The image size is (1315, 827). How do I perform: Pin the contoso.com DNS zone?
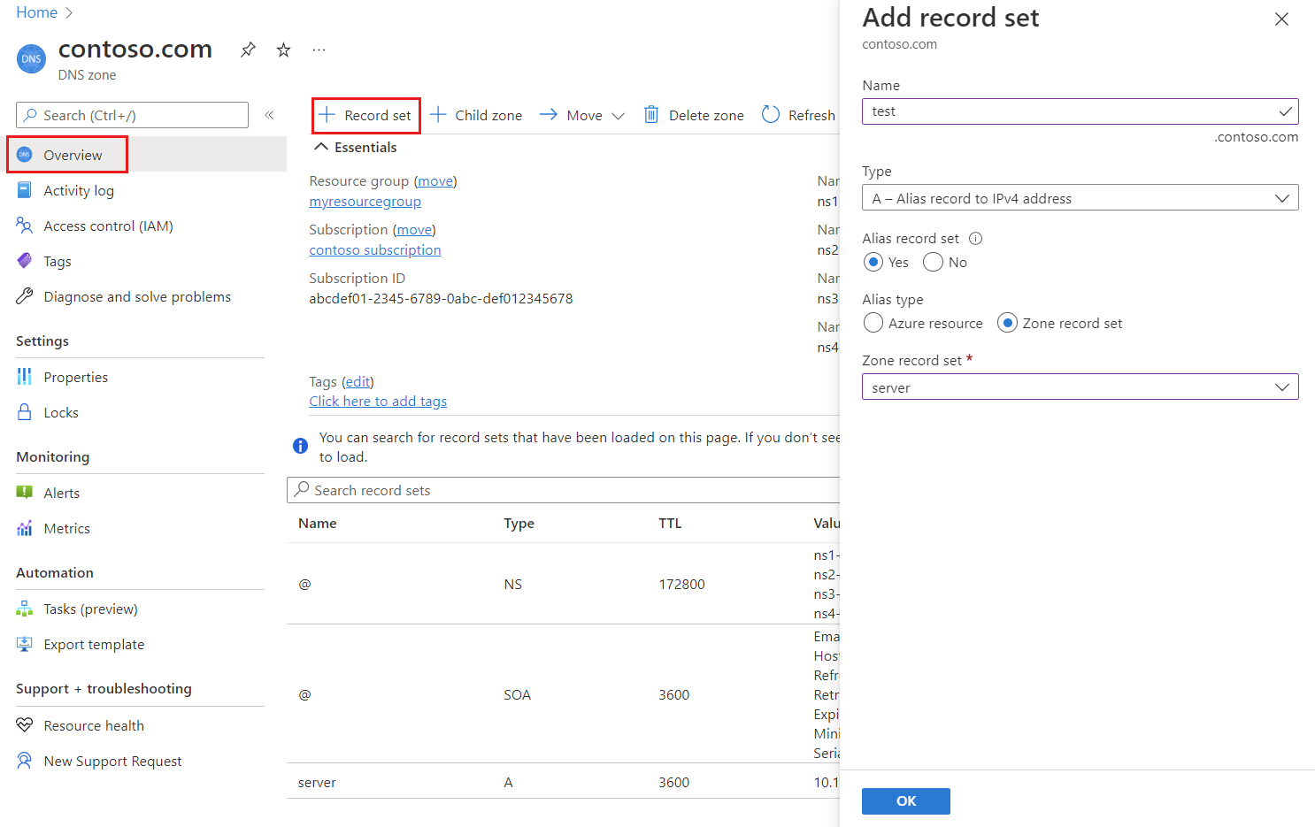coord(248,50)
